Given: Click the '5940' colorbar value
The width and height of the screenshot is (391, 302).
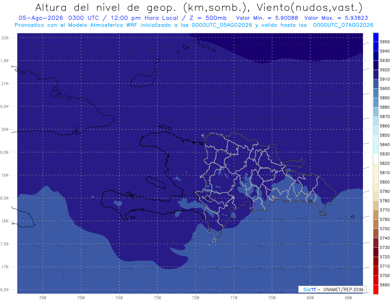Looking at the screenshot, I should pyautogui.click(x=385, y=51).
